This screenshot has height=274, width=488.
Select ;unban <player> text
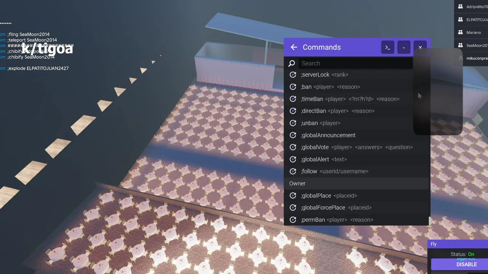(320, 123)
